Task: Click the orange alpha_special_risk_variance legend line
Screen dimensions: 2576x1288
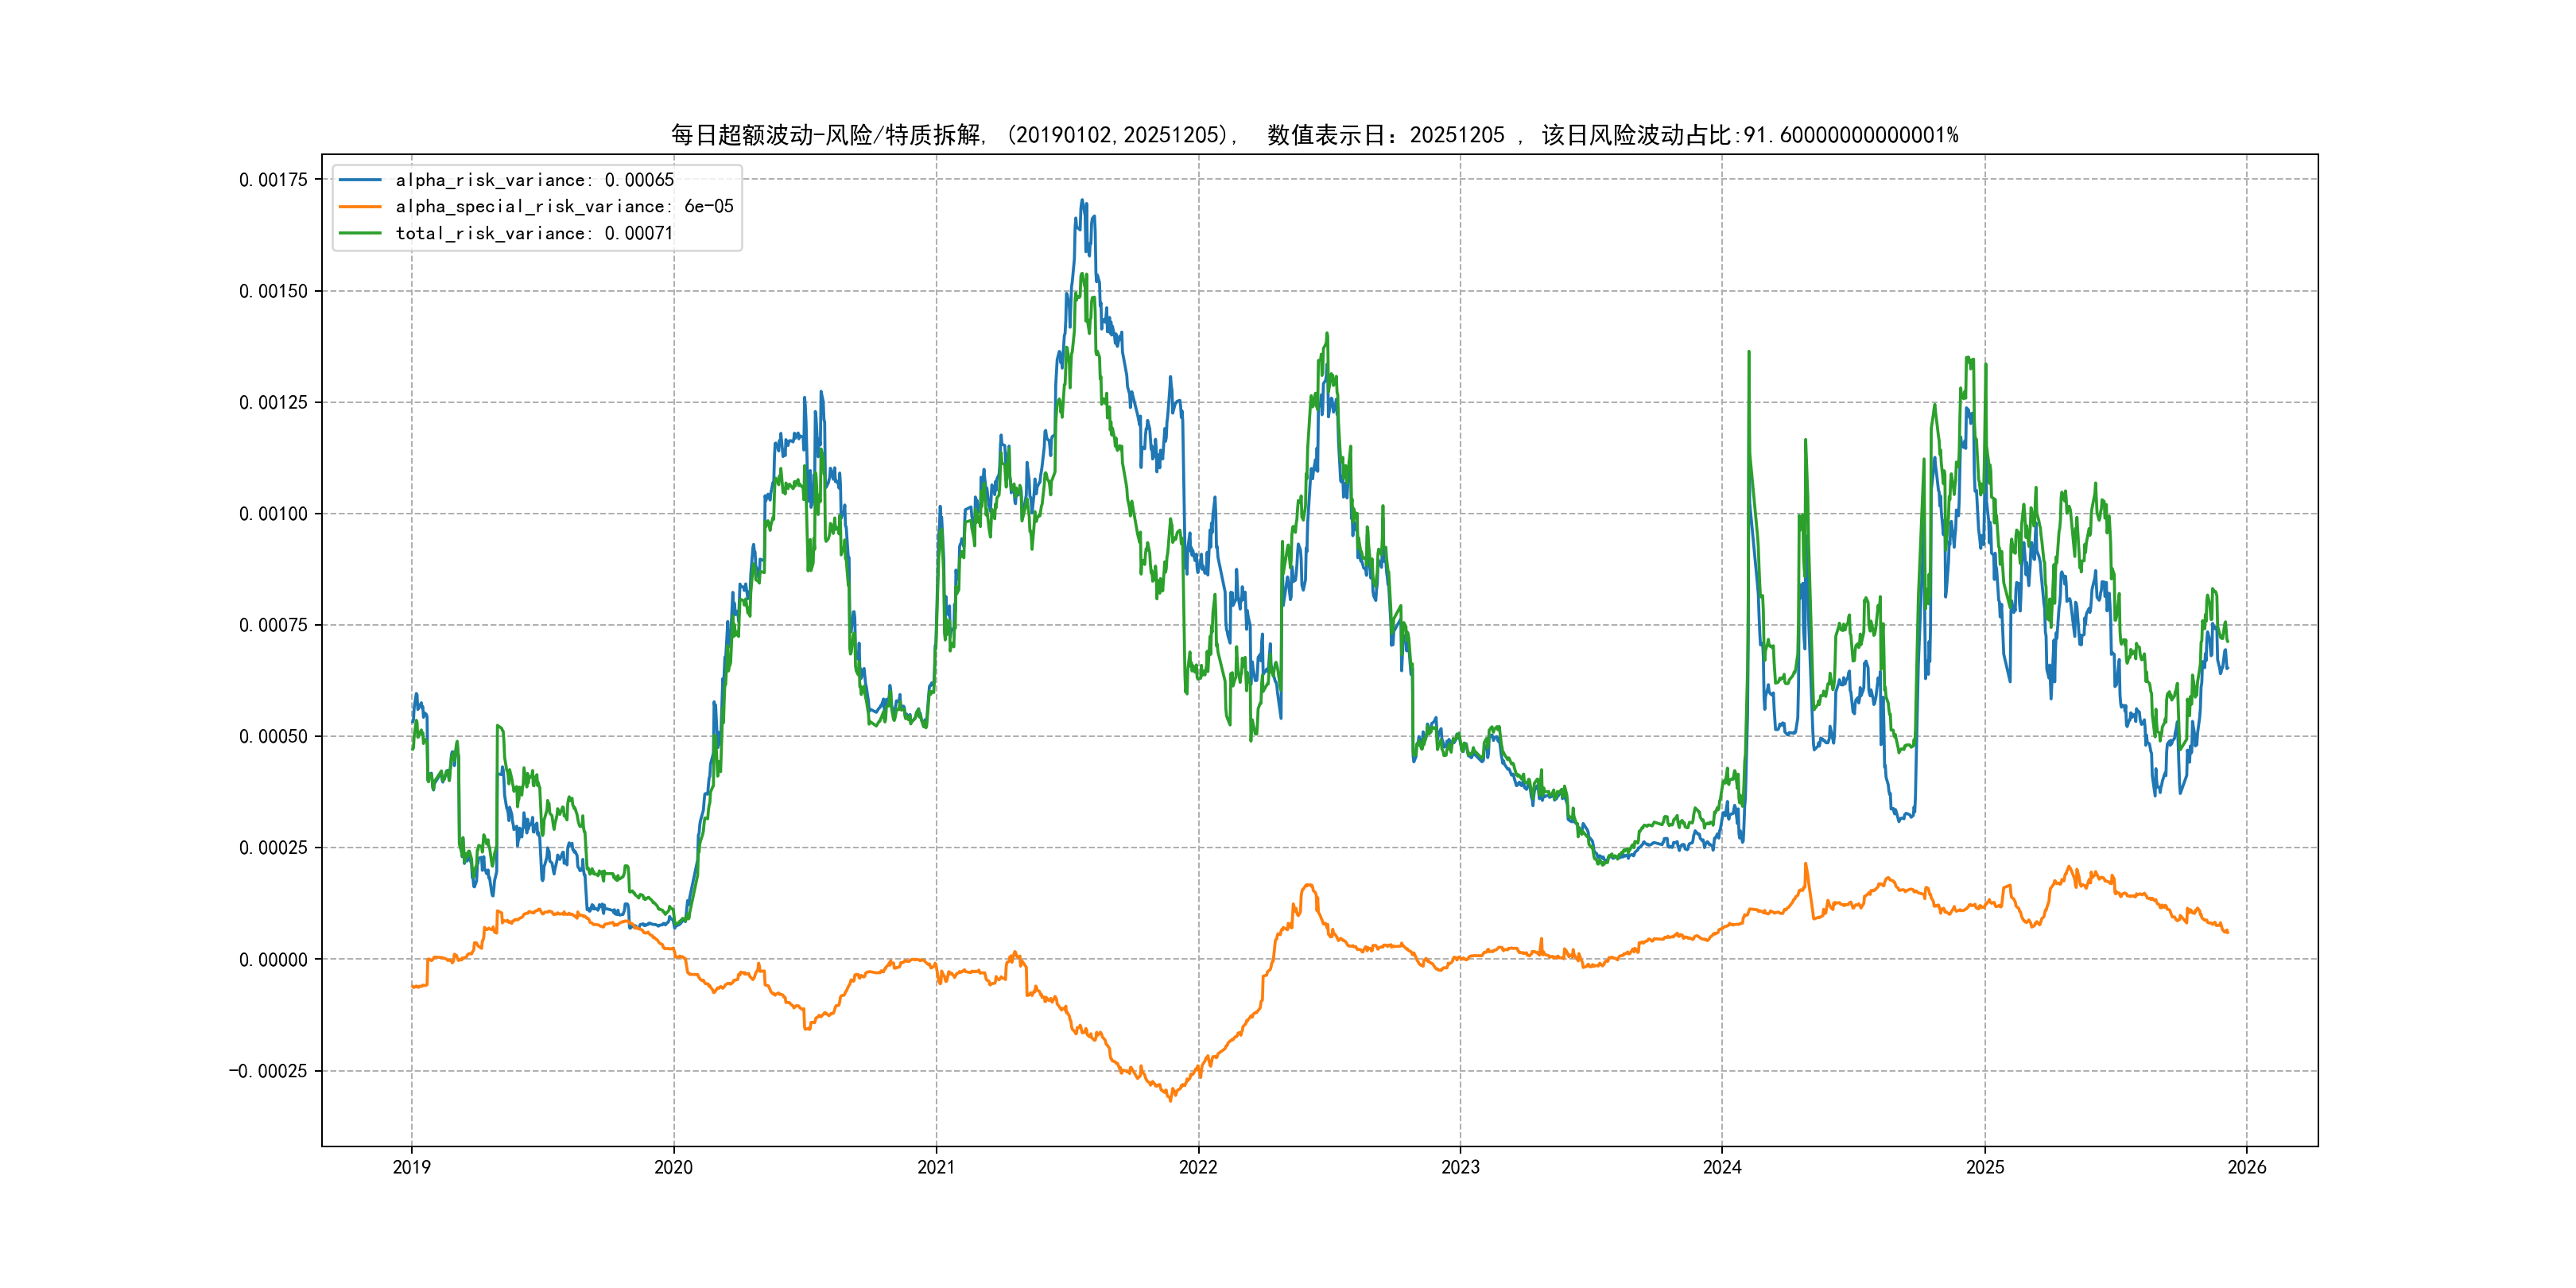Action: [360, 206]
